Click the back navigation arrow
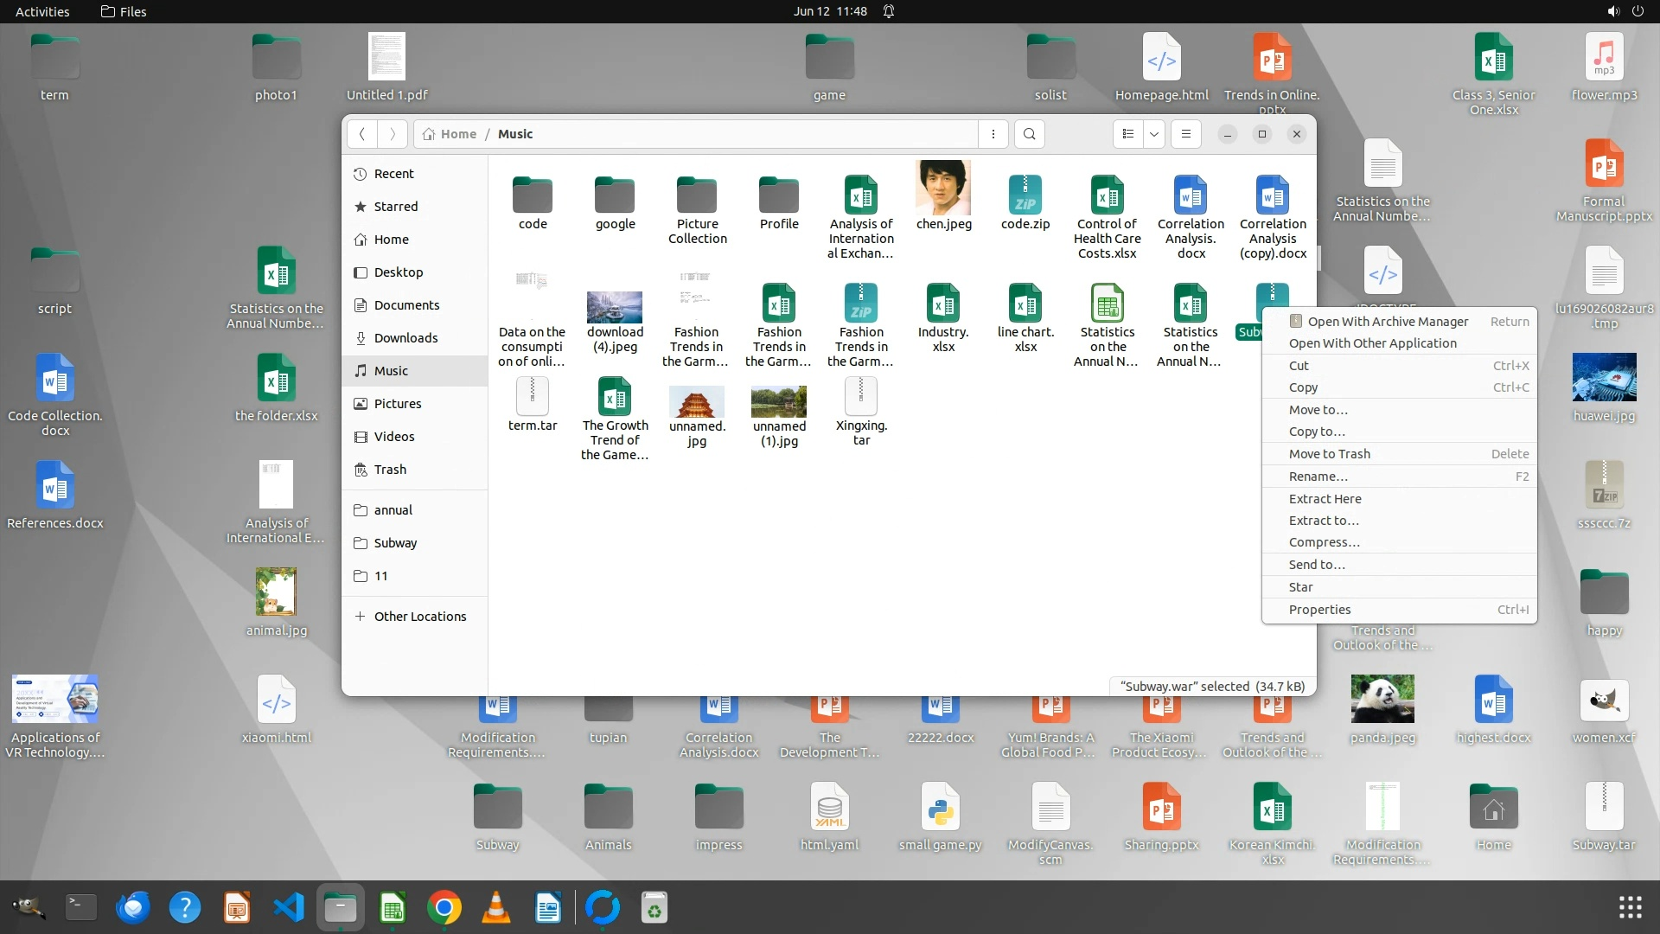The height and width of the screenshot is (934, 1660). (x=362, y=134)
